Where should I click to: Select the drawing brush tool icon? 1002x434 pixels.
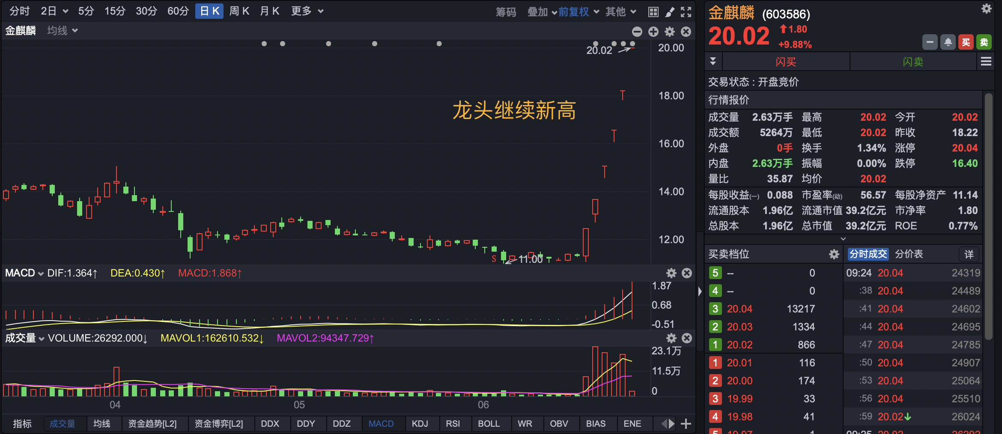(x=670, y=12)
